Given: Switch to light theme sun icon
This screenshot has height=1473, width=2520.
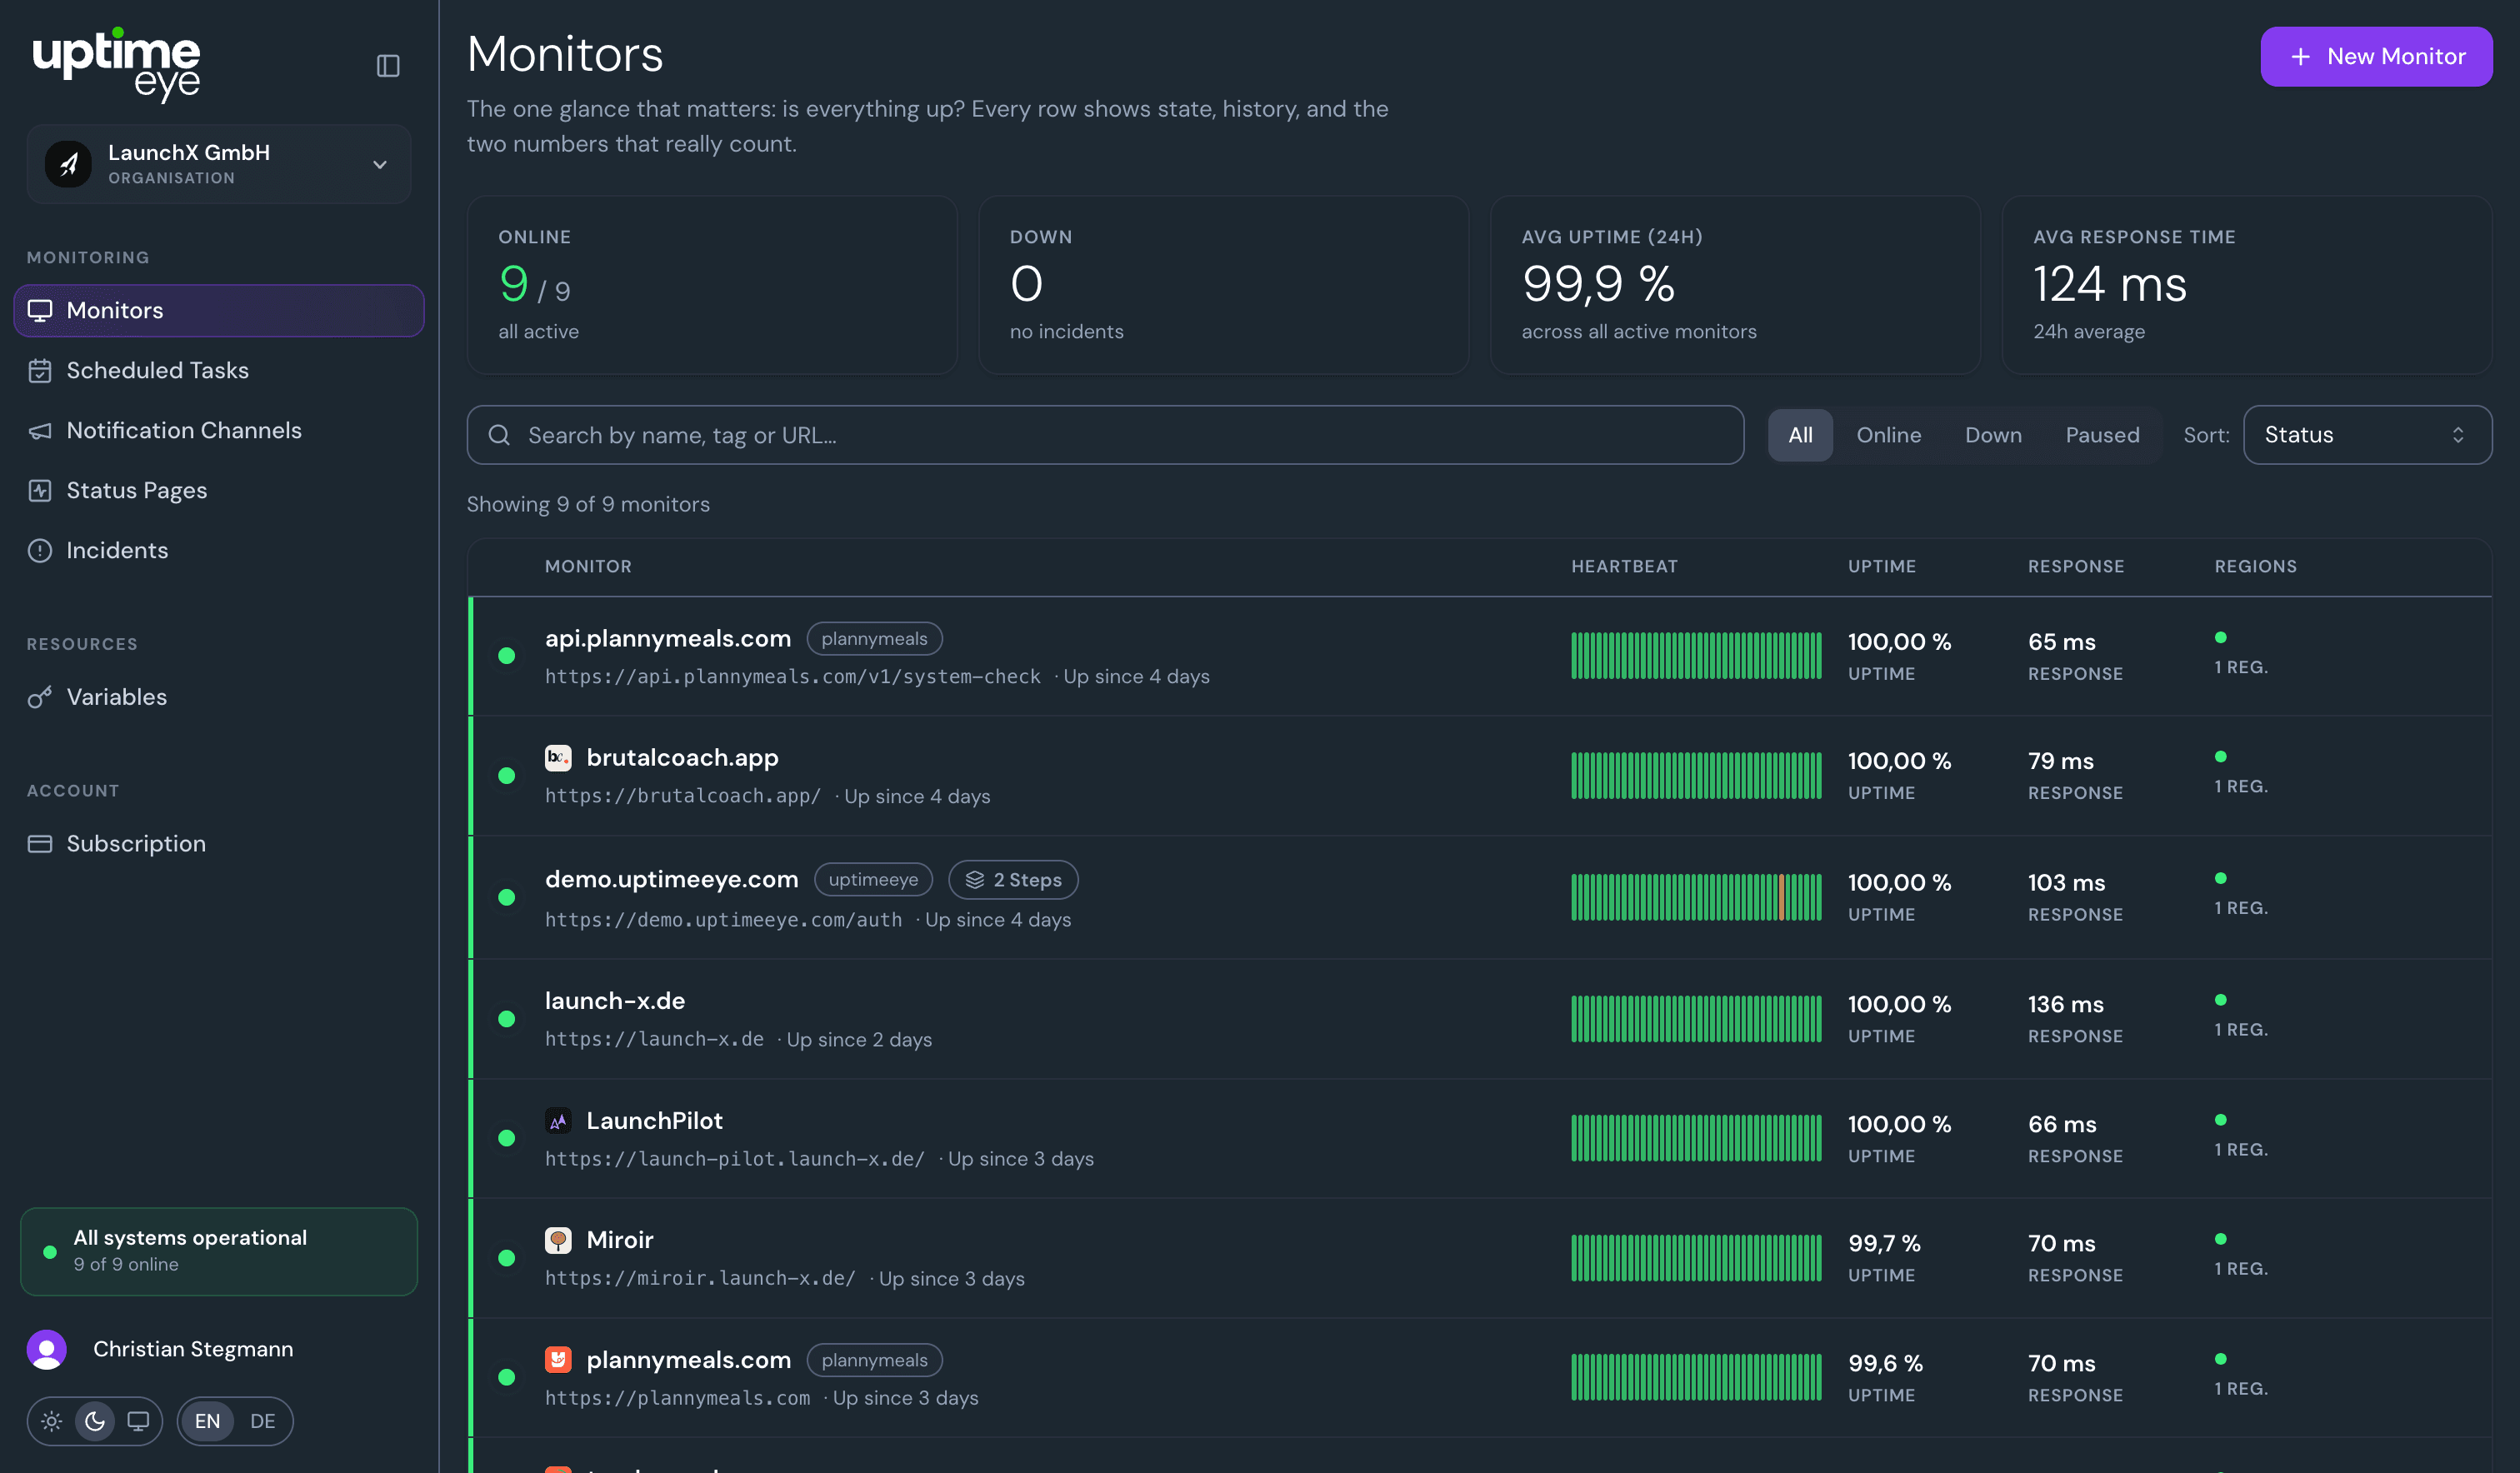Looking at the screenshot, I should 52,1421.
